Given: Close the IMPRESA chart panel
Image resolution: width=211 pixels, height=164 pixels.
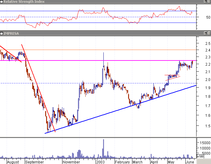Looking at the screenshot, I should pyautogui.click(x=209, y=33).
